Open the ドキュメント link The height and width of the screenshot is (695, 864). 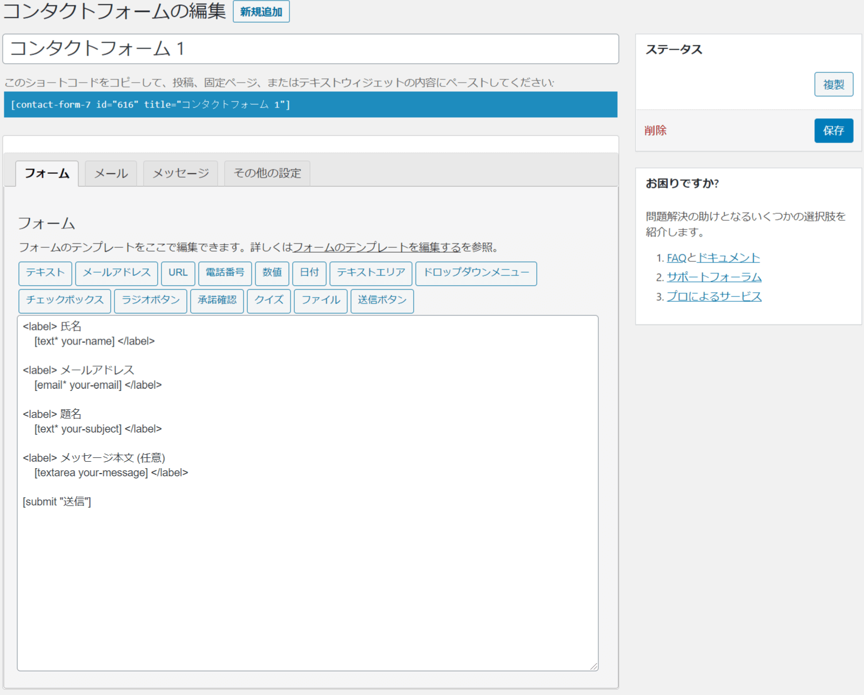point(728,258)
